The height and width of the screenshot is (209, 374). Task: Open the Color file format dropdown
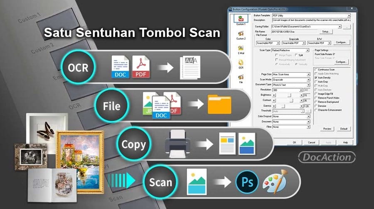278,43
